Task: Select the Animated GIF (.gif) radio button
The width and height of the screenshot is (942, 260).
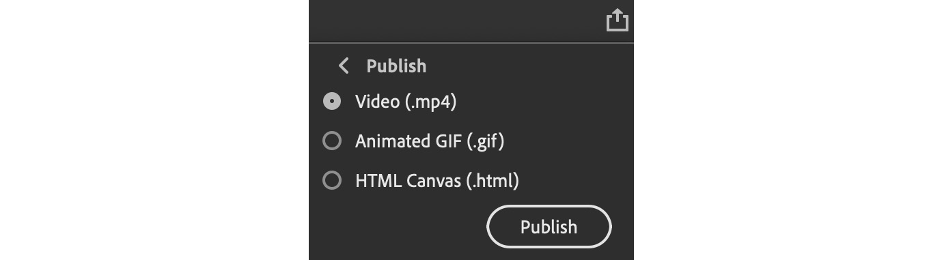Action: pyautogui.click(x=332, y=141)
